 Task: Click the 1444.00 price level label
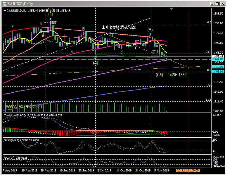(x=218, y=59)
